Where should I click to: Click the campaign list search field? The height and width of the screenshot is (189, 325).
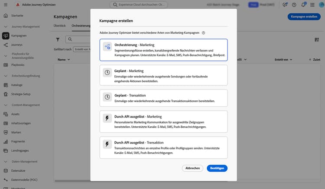[78, 39]
